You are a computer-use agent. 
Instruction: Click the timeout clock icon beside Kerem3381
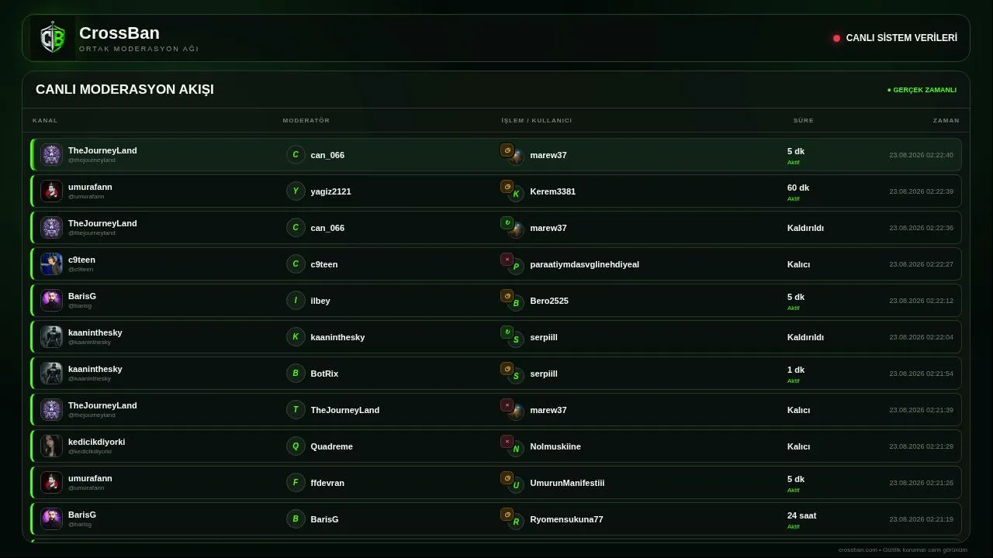(x=507, y=187)
